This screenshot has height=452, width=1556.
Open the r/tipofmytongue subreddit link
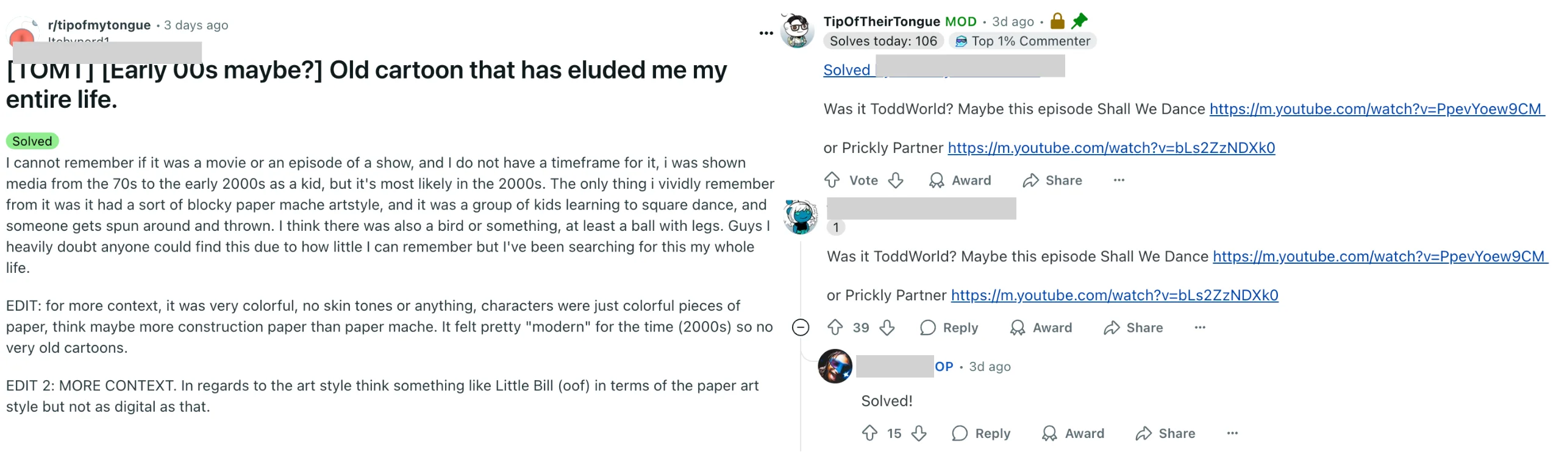[x=99, y=25]
